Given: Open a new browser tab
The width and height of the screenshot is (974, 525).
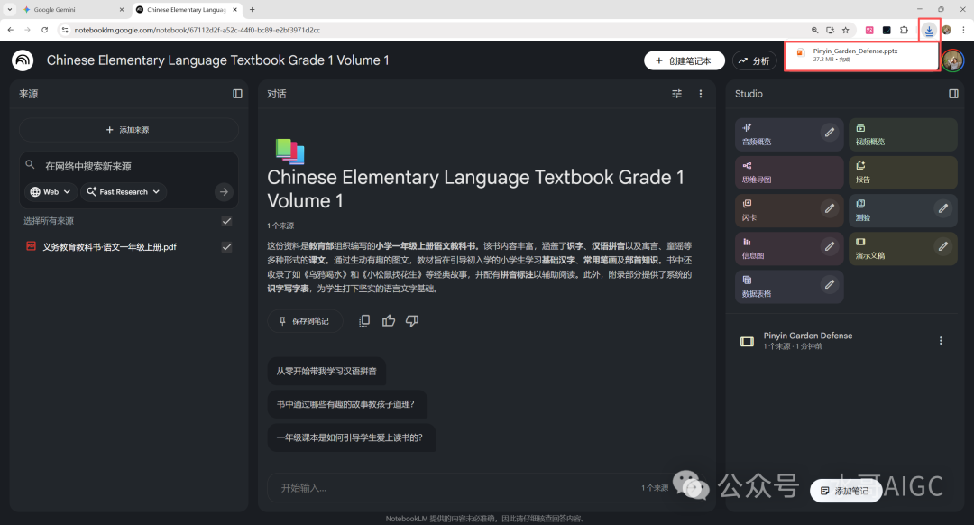Looking at the screenshot, I should 253,9.
